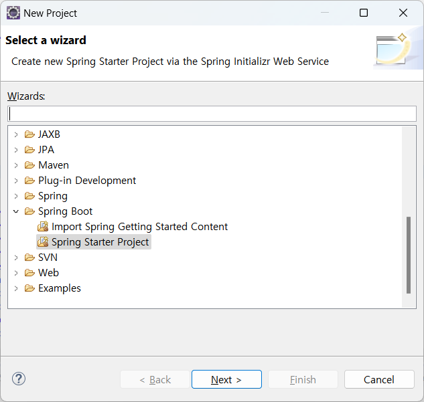Click the Eclipse icon in title bar
This screenshot has height=402, width=424.
13,13
